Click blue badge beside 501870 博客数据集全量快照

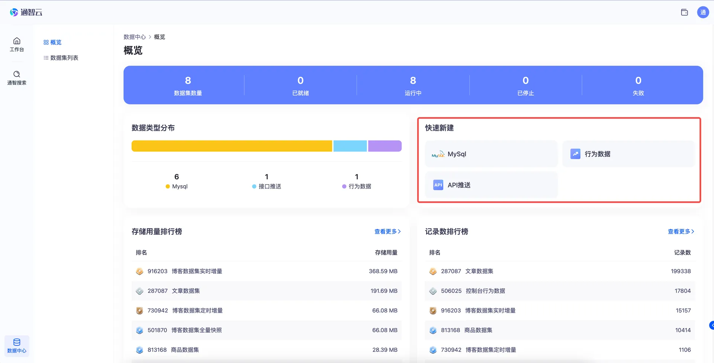point(139,330)
